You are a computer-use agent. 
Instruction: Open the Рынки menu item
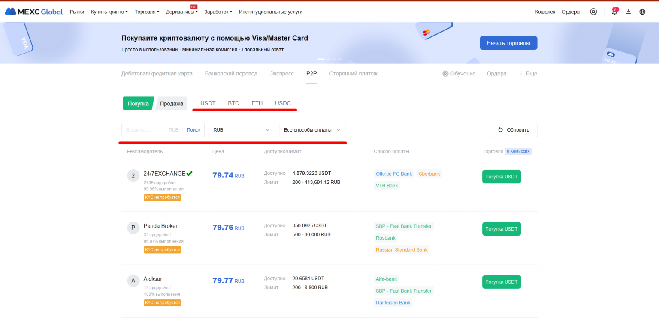pyautogui.click(x=77, y=12)
